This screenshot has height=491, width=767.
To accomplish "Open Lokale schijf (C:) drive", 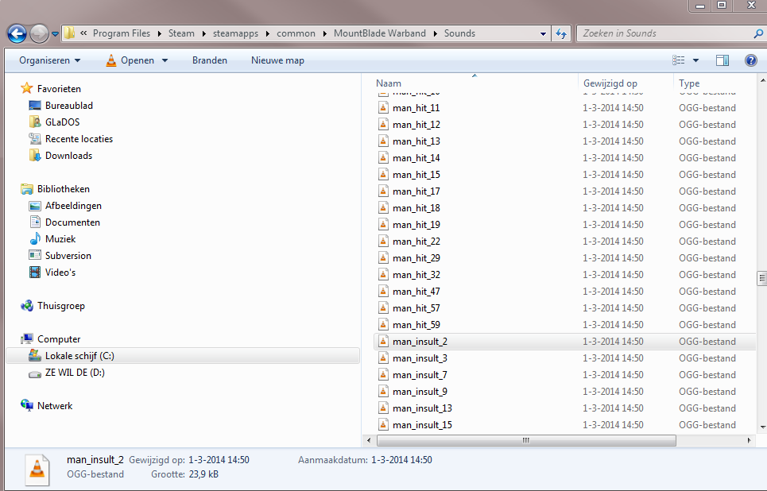I will (x=183, y=355).
